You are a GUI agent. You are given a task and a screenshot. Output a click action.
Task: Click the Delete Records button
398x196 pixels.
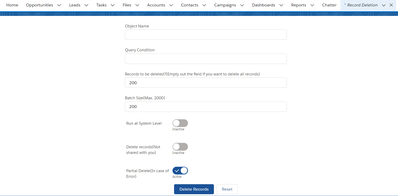194,189
